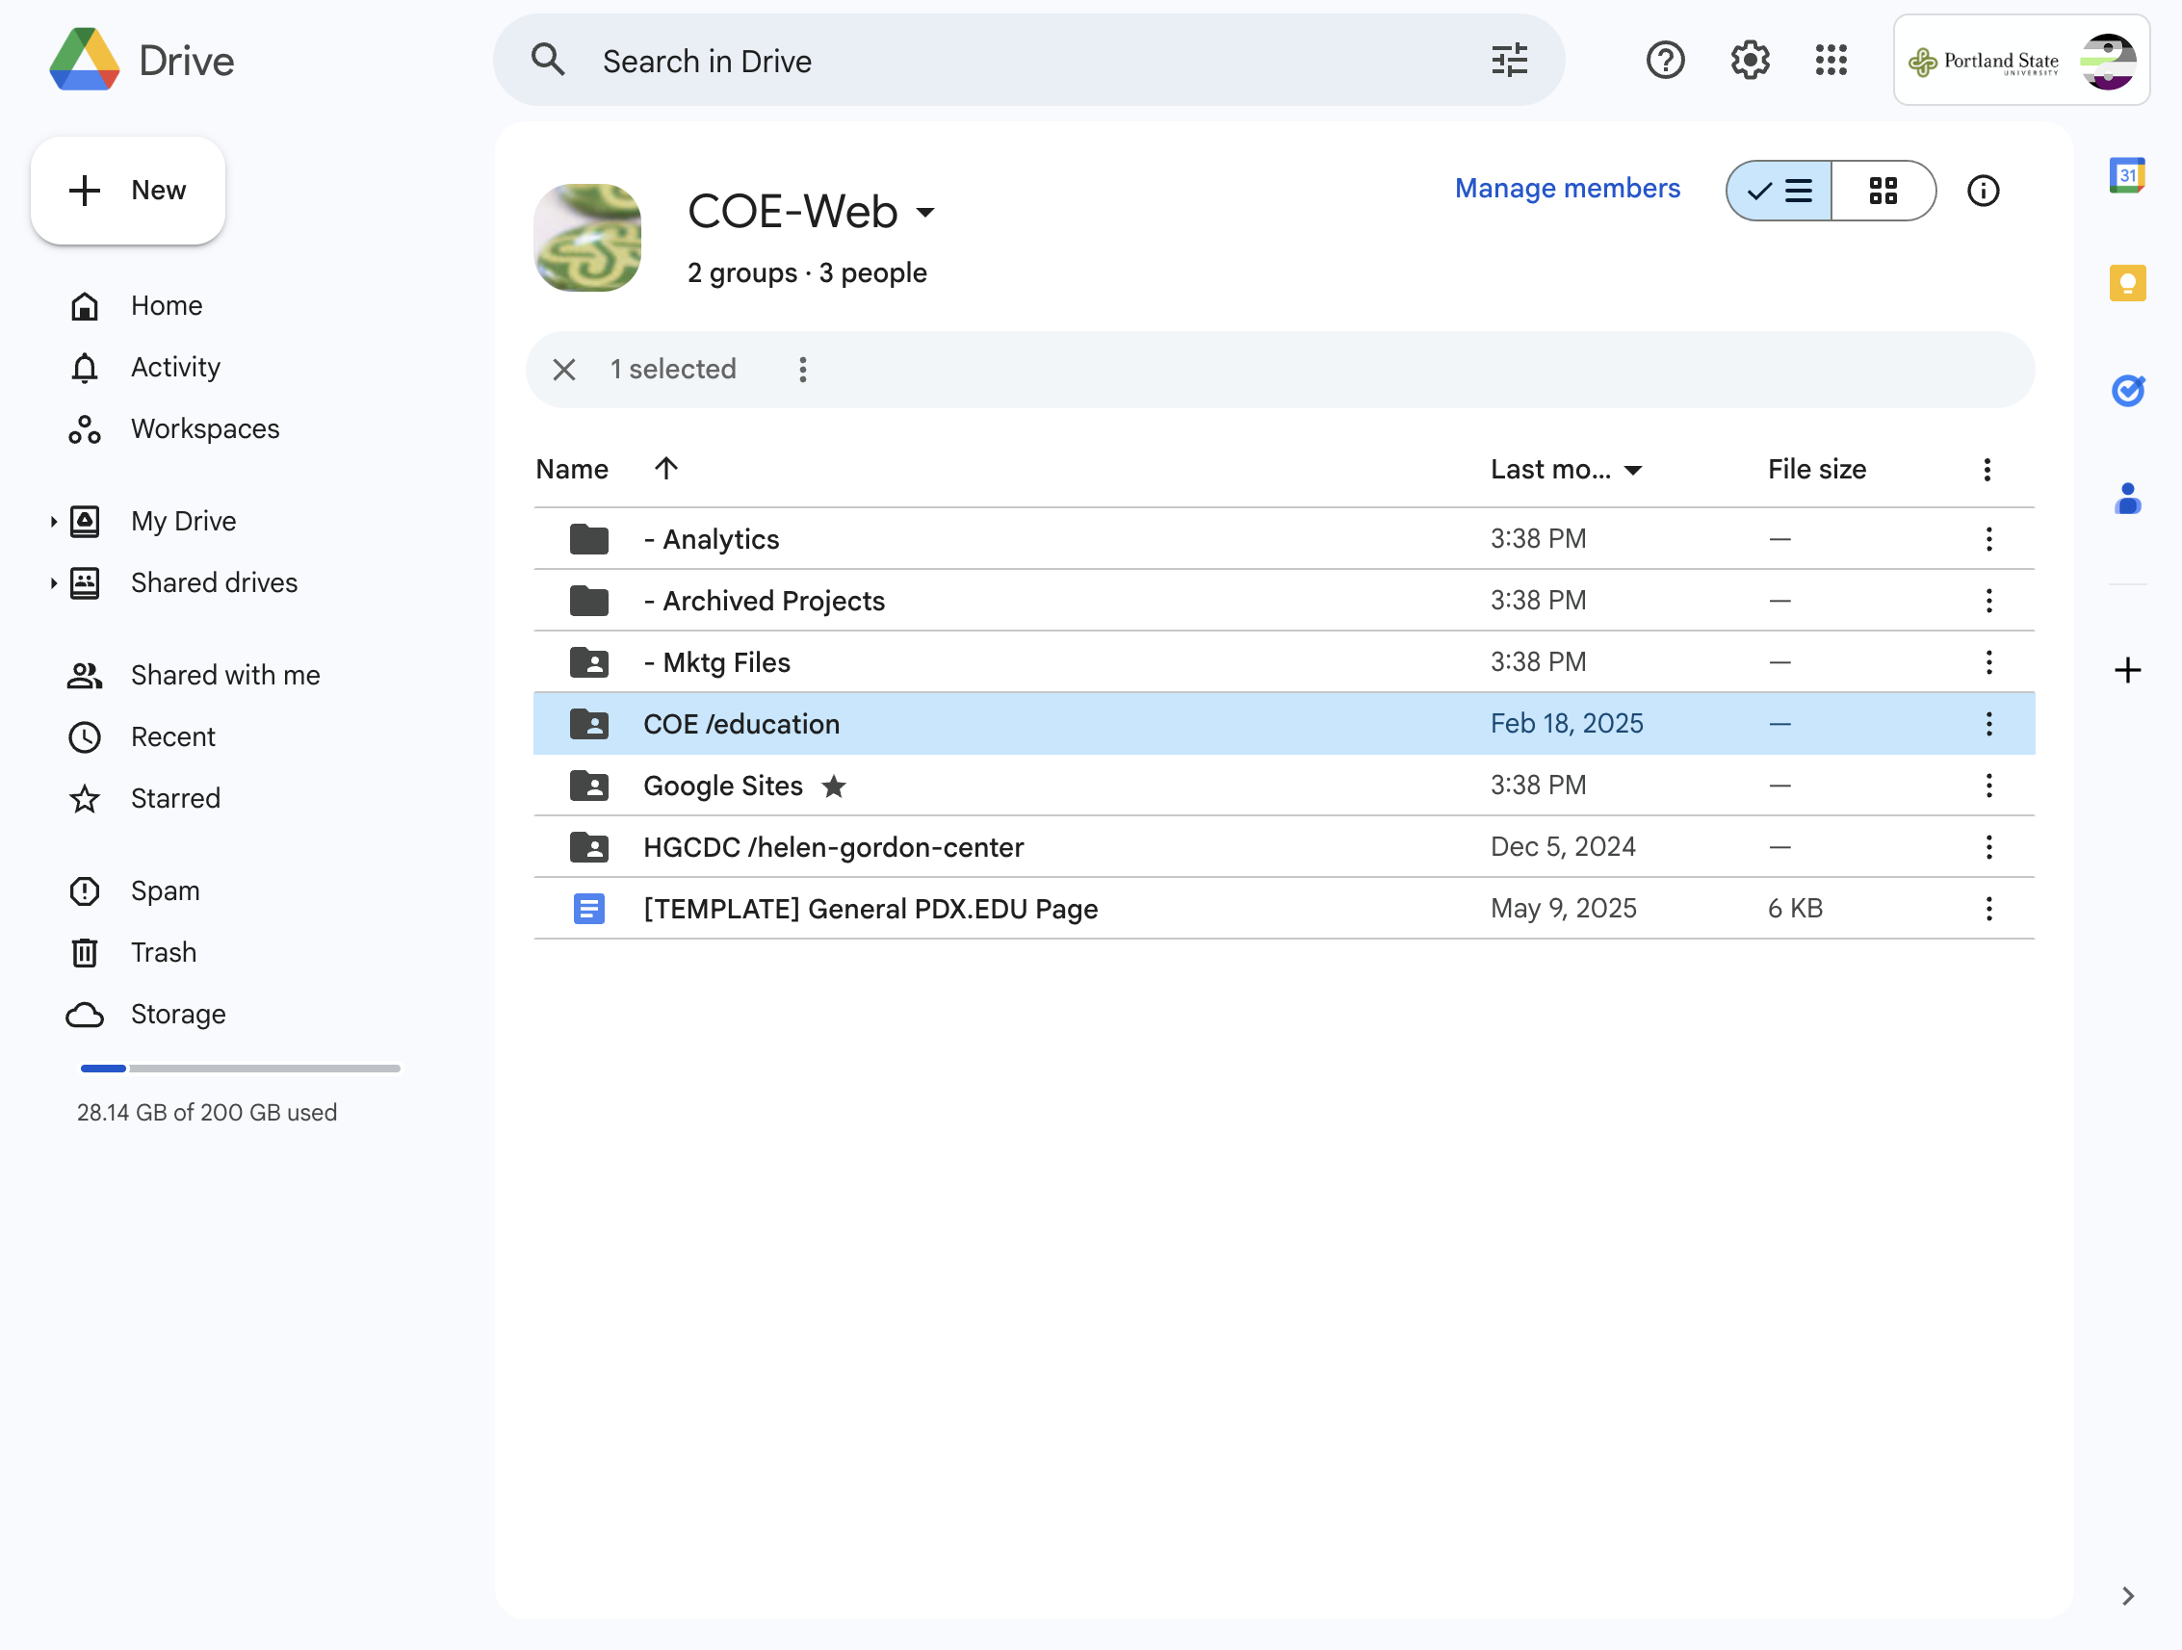Open more actions for COE /education row
The image size is (2182, 1650).
click(x=1988, y=724)
